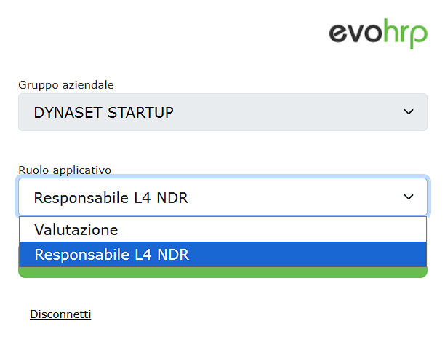445x345 pixels.
Task: Pick the Valutazione role entry
Action: click(x=76, y=229)
